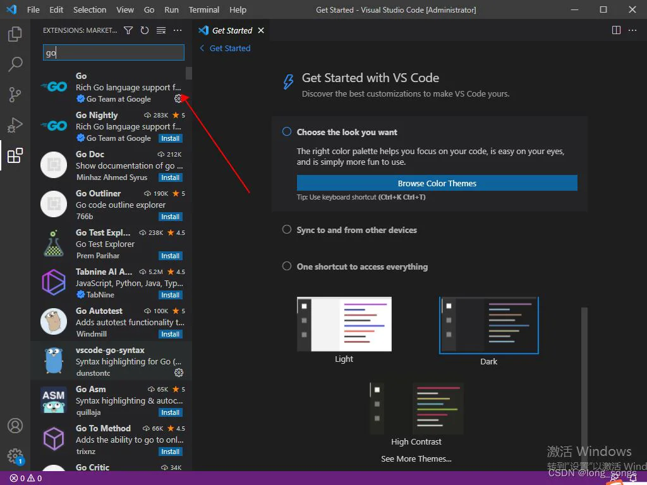Choose the Dark theme thumbnail

coord(489,325)
